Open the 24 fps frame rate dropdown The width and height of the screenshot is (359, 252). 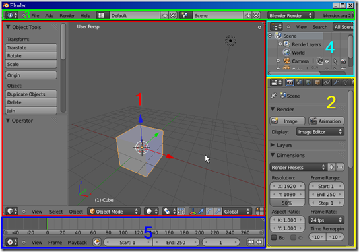(x=326, y=220)
